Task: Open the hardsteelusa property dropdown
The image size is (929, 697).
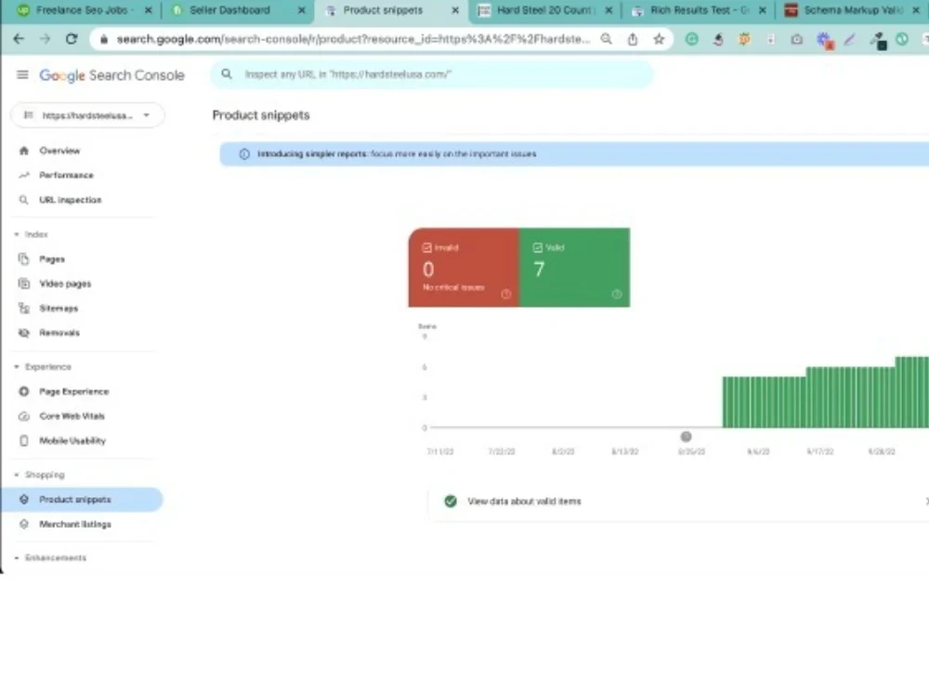Action: tap(87, 115)
